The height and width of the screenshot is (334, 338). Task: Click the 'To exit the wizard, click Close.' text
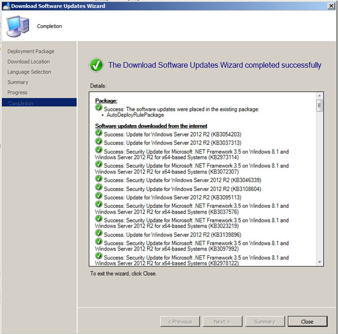[123, 273]
